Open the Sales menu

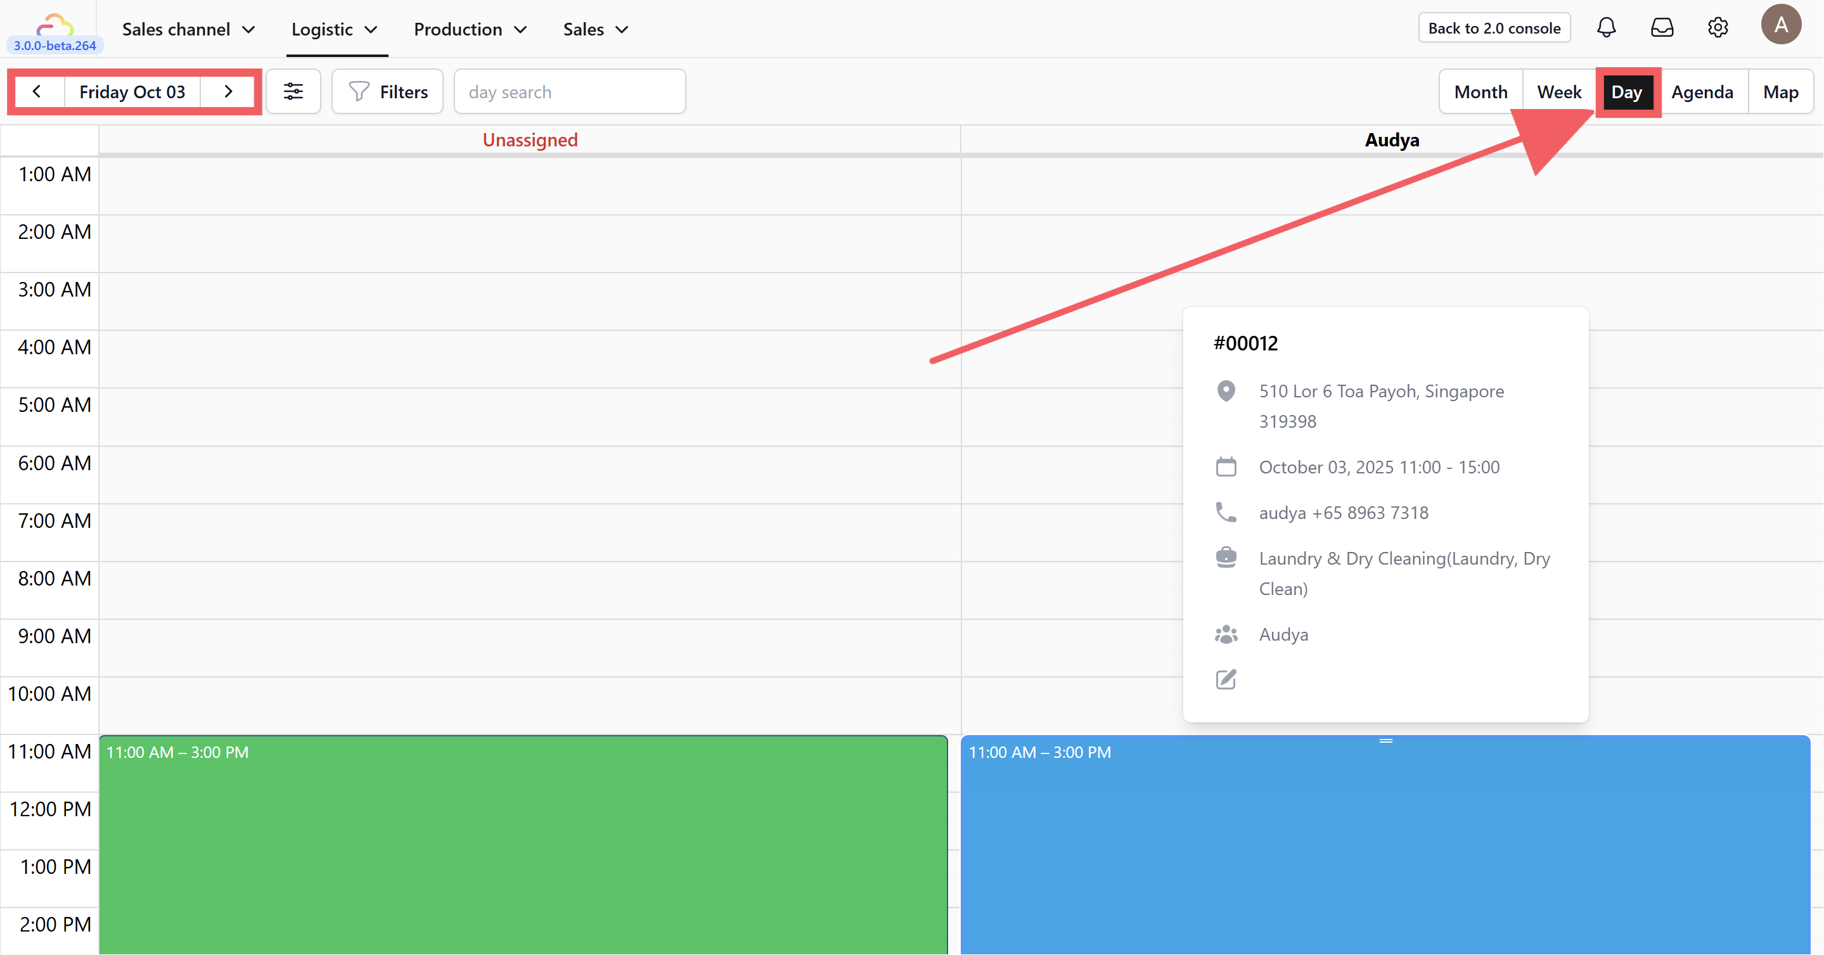tap(594, 29)
